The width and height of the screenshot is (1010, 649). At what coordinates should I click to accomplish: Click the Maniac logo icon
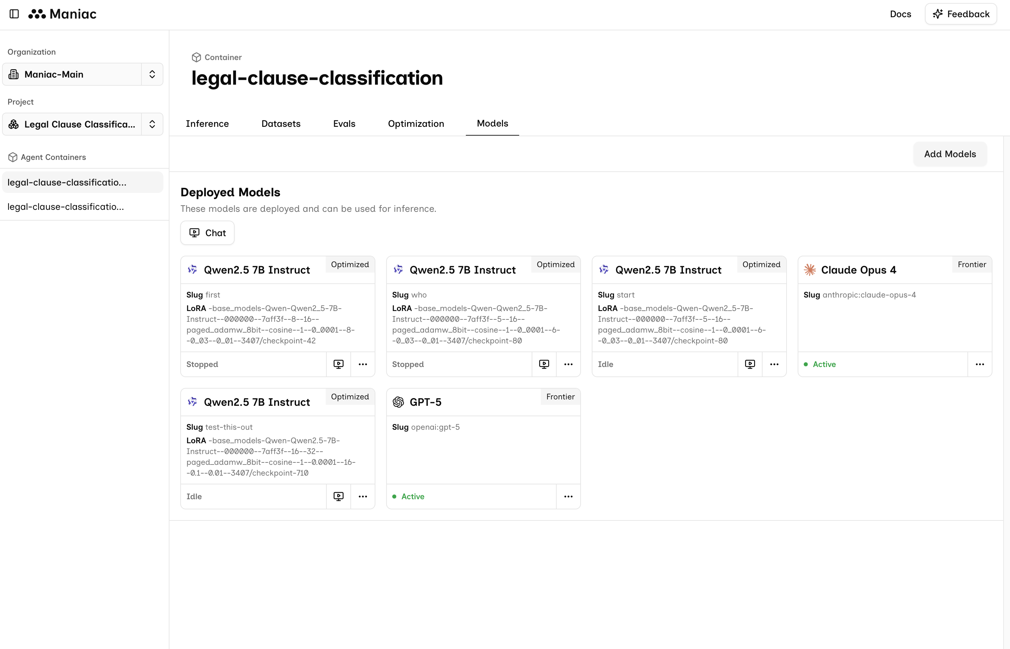tap(37, 14)
